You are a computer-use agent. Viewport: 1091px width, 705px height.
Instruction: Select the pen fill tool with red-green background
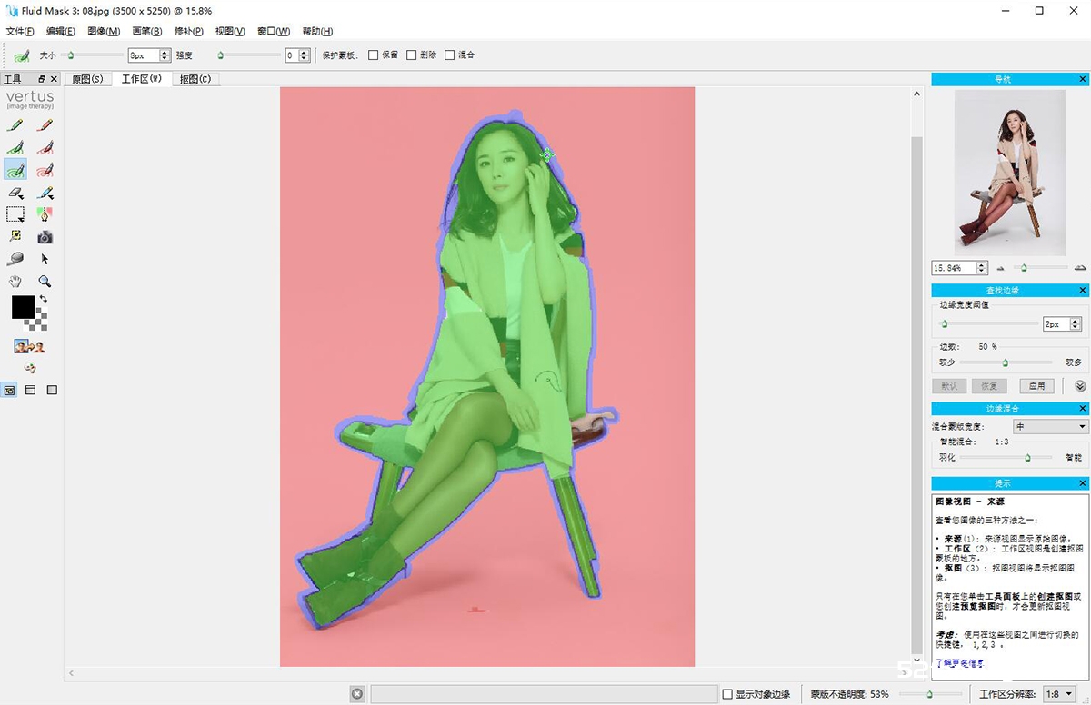(45, 214)
